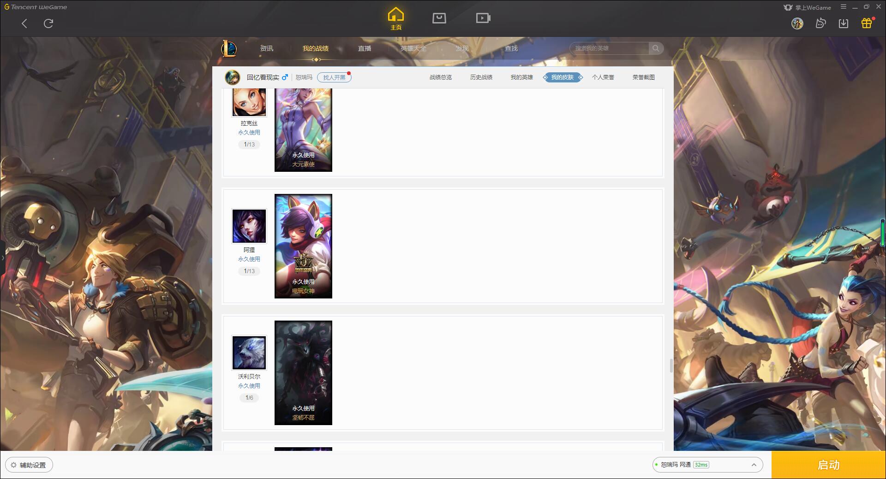The width and height of the screenshot is (886, 479).
Task: Click the League of Legends logo
Action: pos(229,48)
